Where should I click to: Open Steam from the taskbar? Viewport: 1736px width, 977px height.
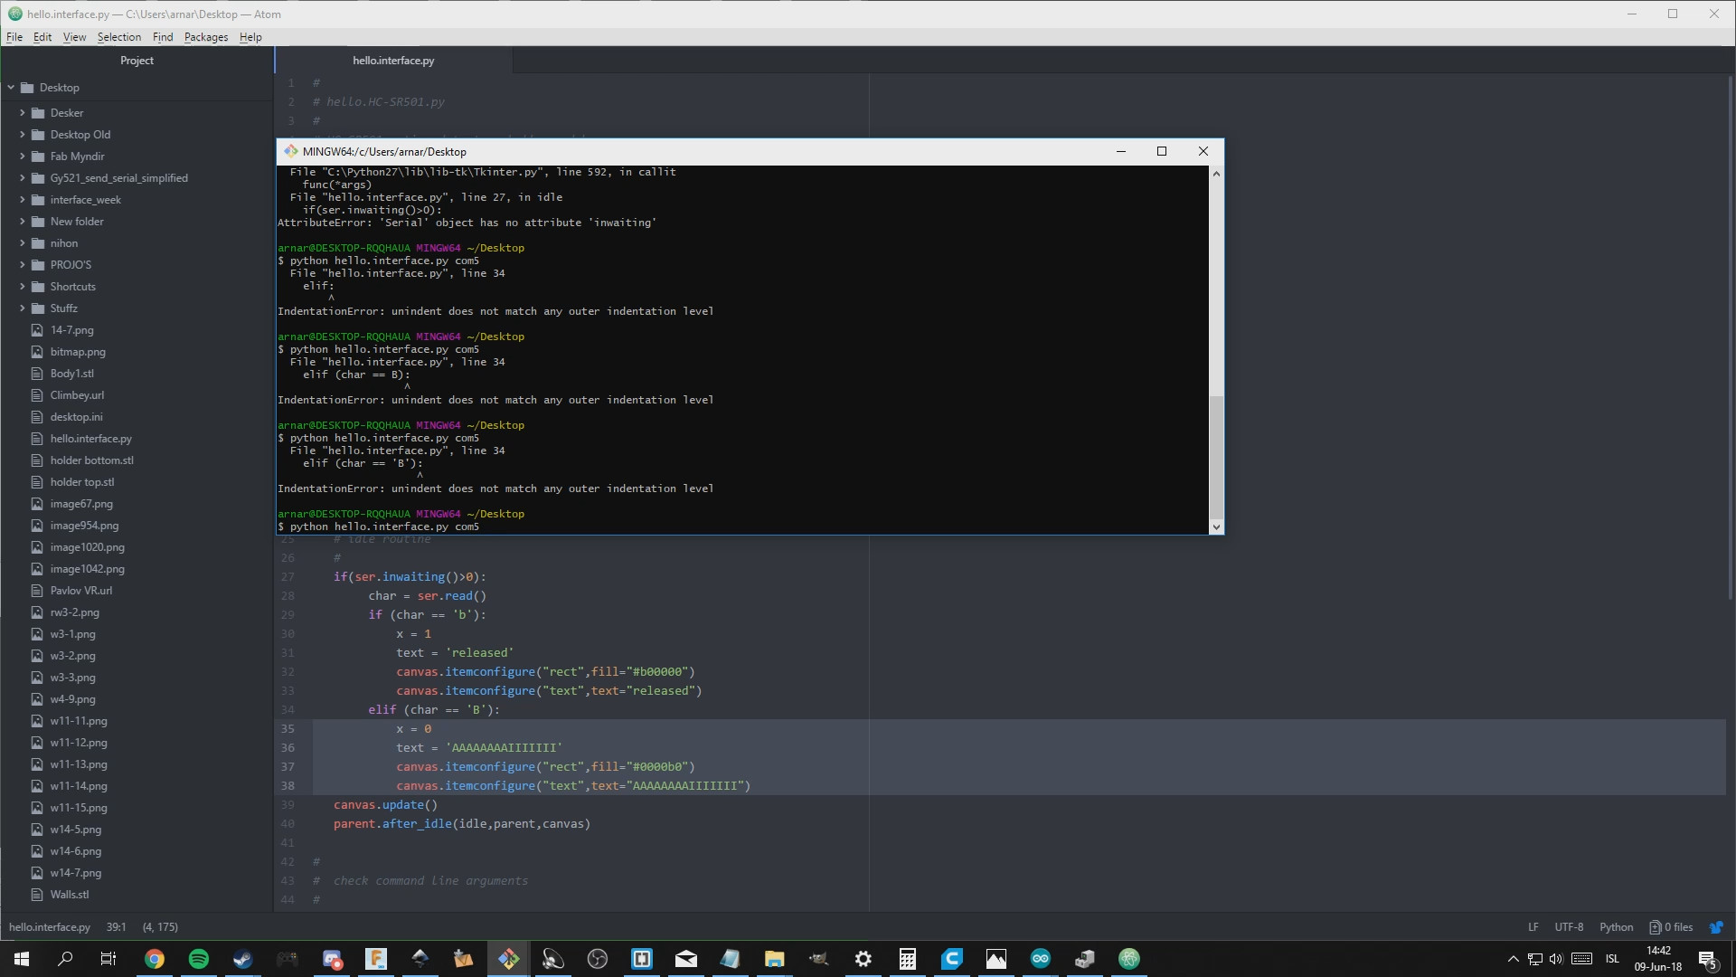pos(243,959)
